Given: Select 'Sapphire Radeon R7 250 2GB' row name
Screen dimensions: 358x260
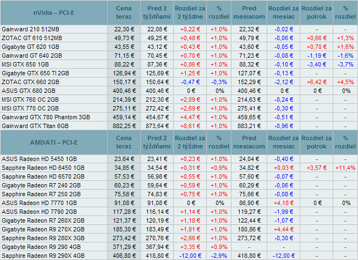Looking at the screenshot, I should coord(41,194).
